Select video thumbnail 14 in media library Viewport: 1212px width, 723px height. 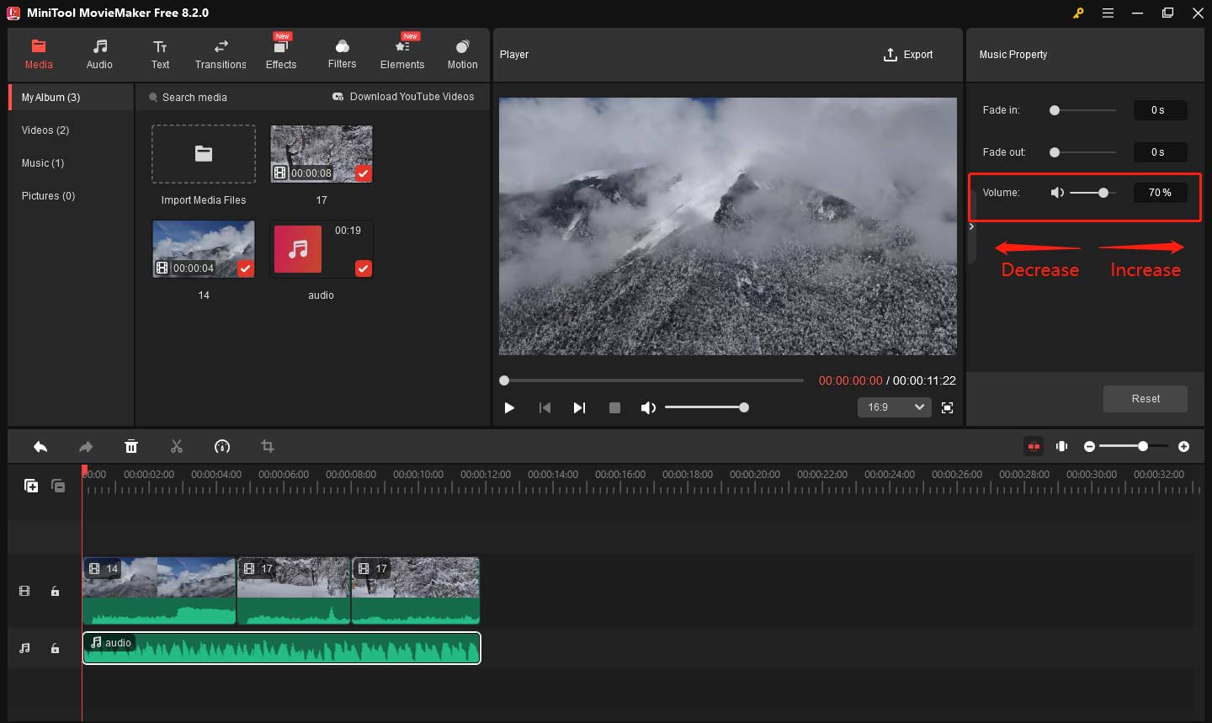point(204,249)
